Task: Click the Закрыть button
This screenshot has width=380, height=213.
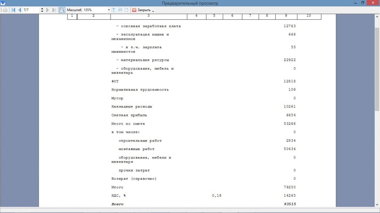Action: coord(141,10)
